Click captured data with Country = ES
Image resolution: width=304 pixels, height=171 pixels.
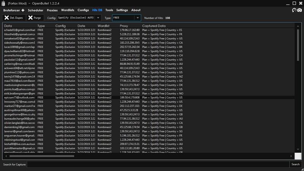pos(162,30)
